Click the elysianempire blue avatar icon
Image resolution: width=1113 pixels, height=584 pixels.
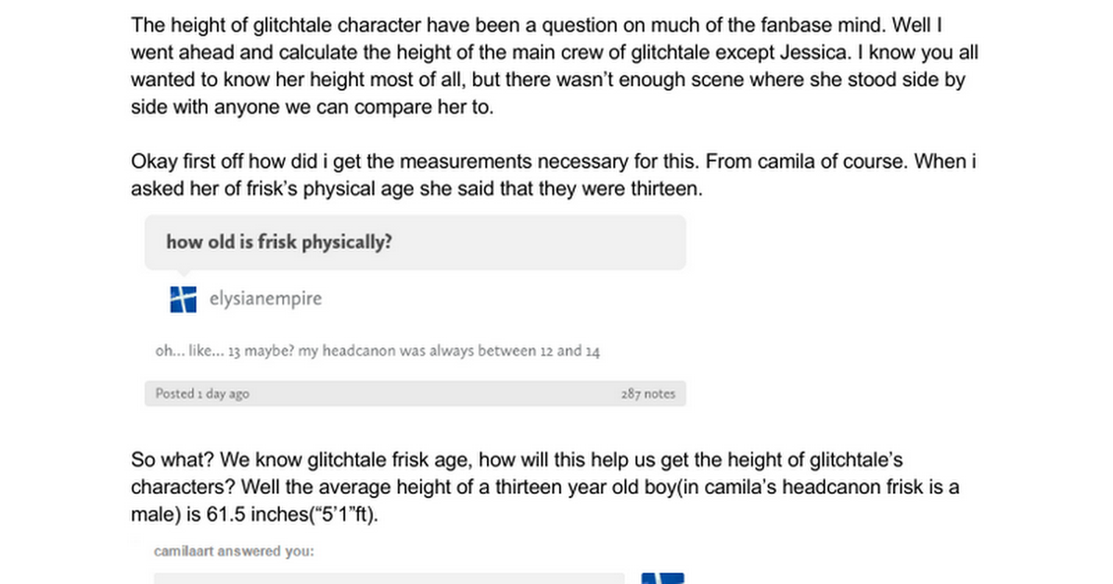[x=184, y=299]
